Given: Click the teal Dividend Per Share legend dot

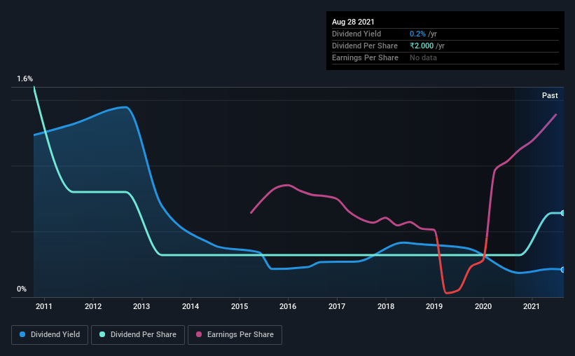Looking at the screenshot, I should click(x=102, y=334).
